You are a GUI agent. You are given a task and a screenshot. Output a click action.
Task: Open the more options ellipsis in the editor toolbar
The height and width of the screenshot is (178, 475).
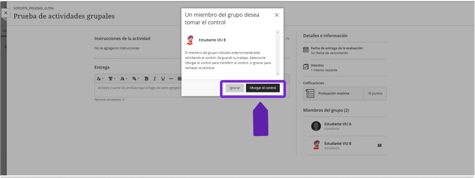click(x=171, y=78)
